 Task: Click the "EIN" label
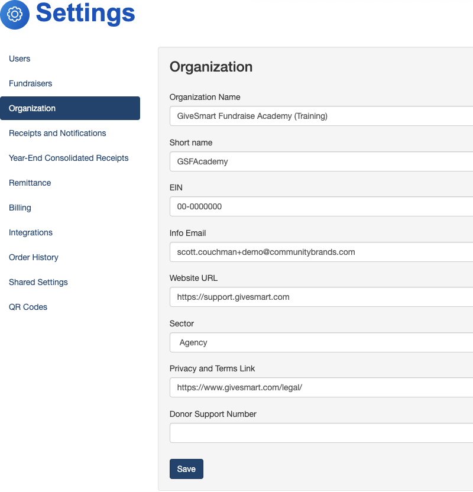176,187
